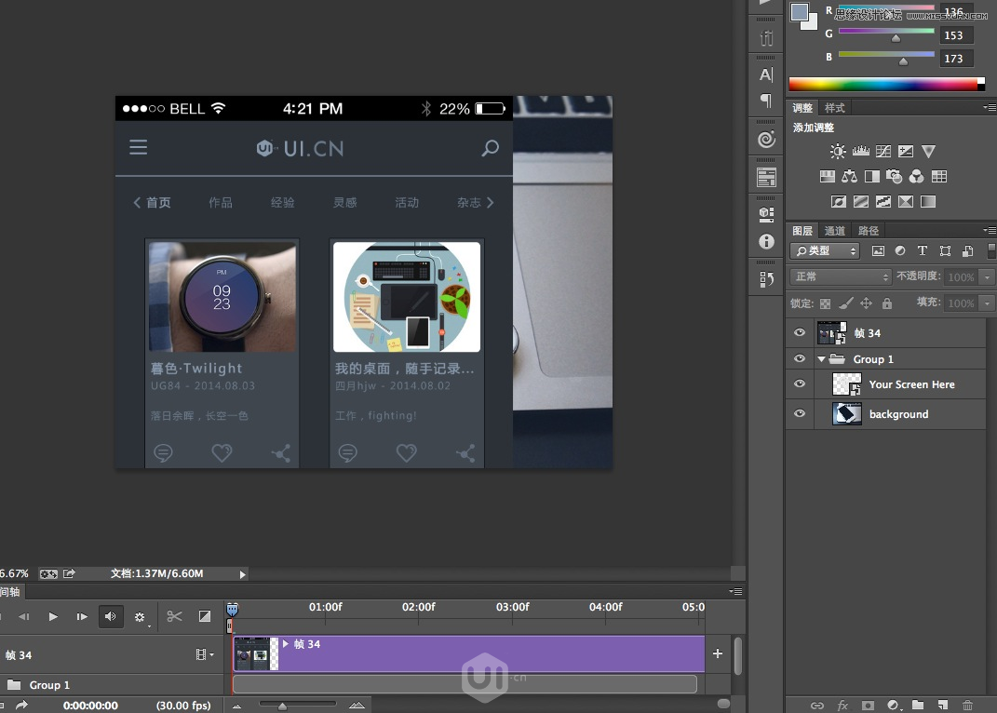Split clip with the scissors icon

coord(174,616)
